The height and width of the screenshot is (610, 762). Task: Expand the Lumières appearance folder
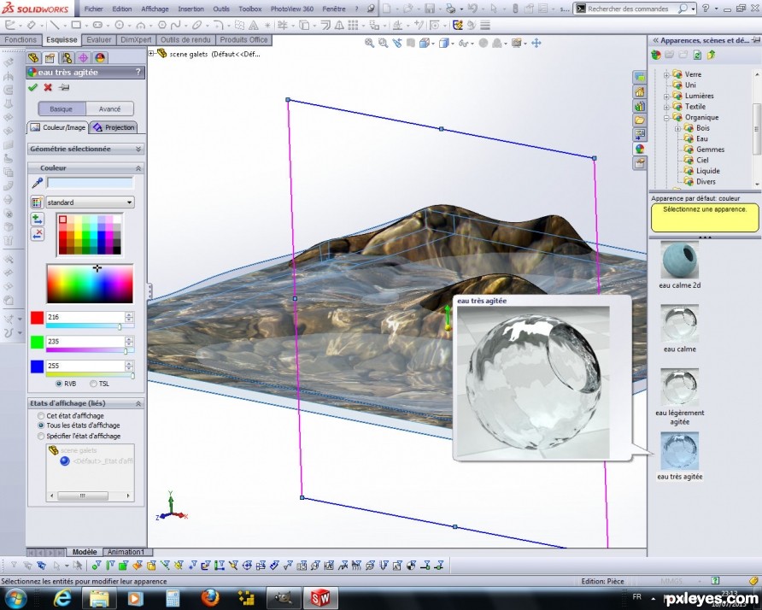pyautogui.click(x=666, y=97)
